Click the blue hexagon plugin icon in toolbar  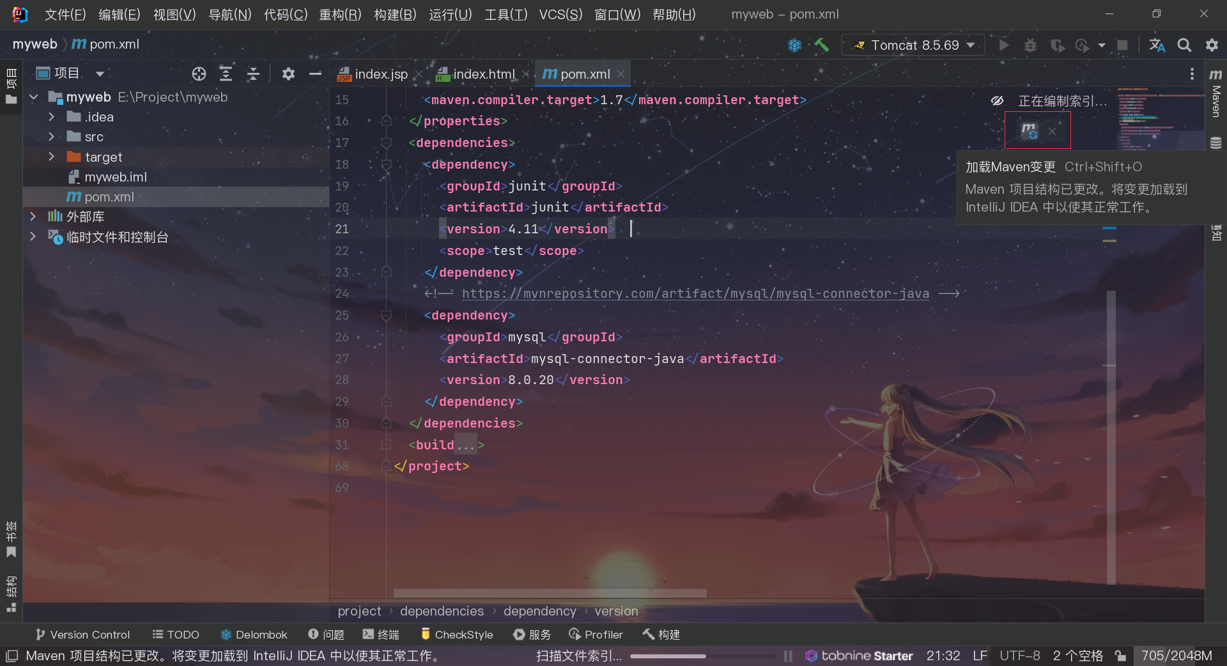(x=795, y=45)
